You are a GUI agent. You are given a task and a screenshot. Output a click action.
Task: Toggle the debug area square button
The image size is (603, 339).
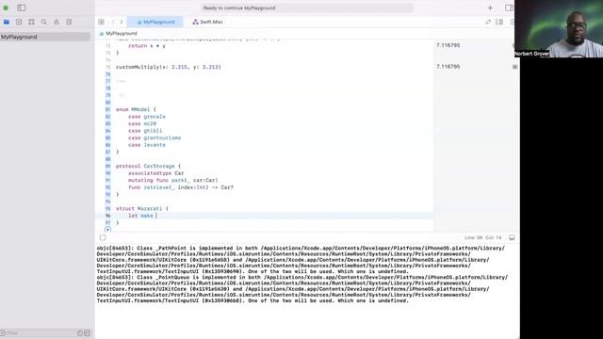tap(103, 237)
